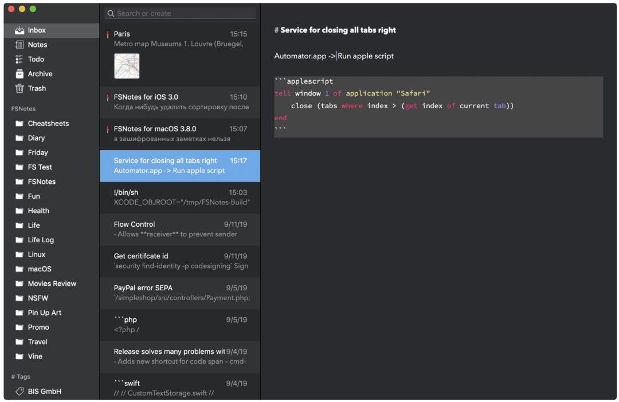
Task: Open the !/bin/sh note
Action: pyautogui.click(x=180, y=198)
